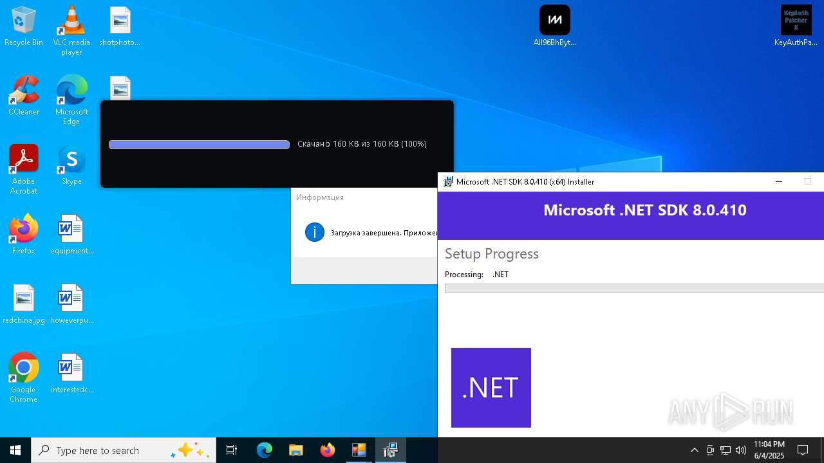Click the .NET setup progress bar
Viewport: 824px width, 463px height.
tap(634, 289)
